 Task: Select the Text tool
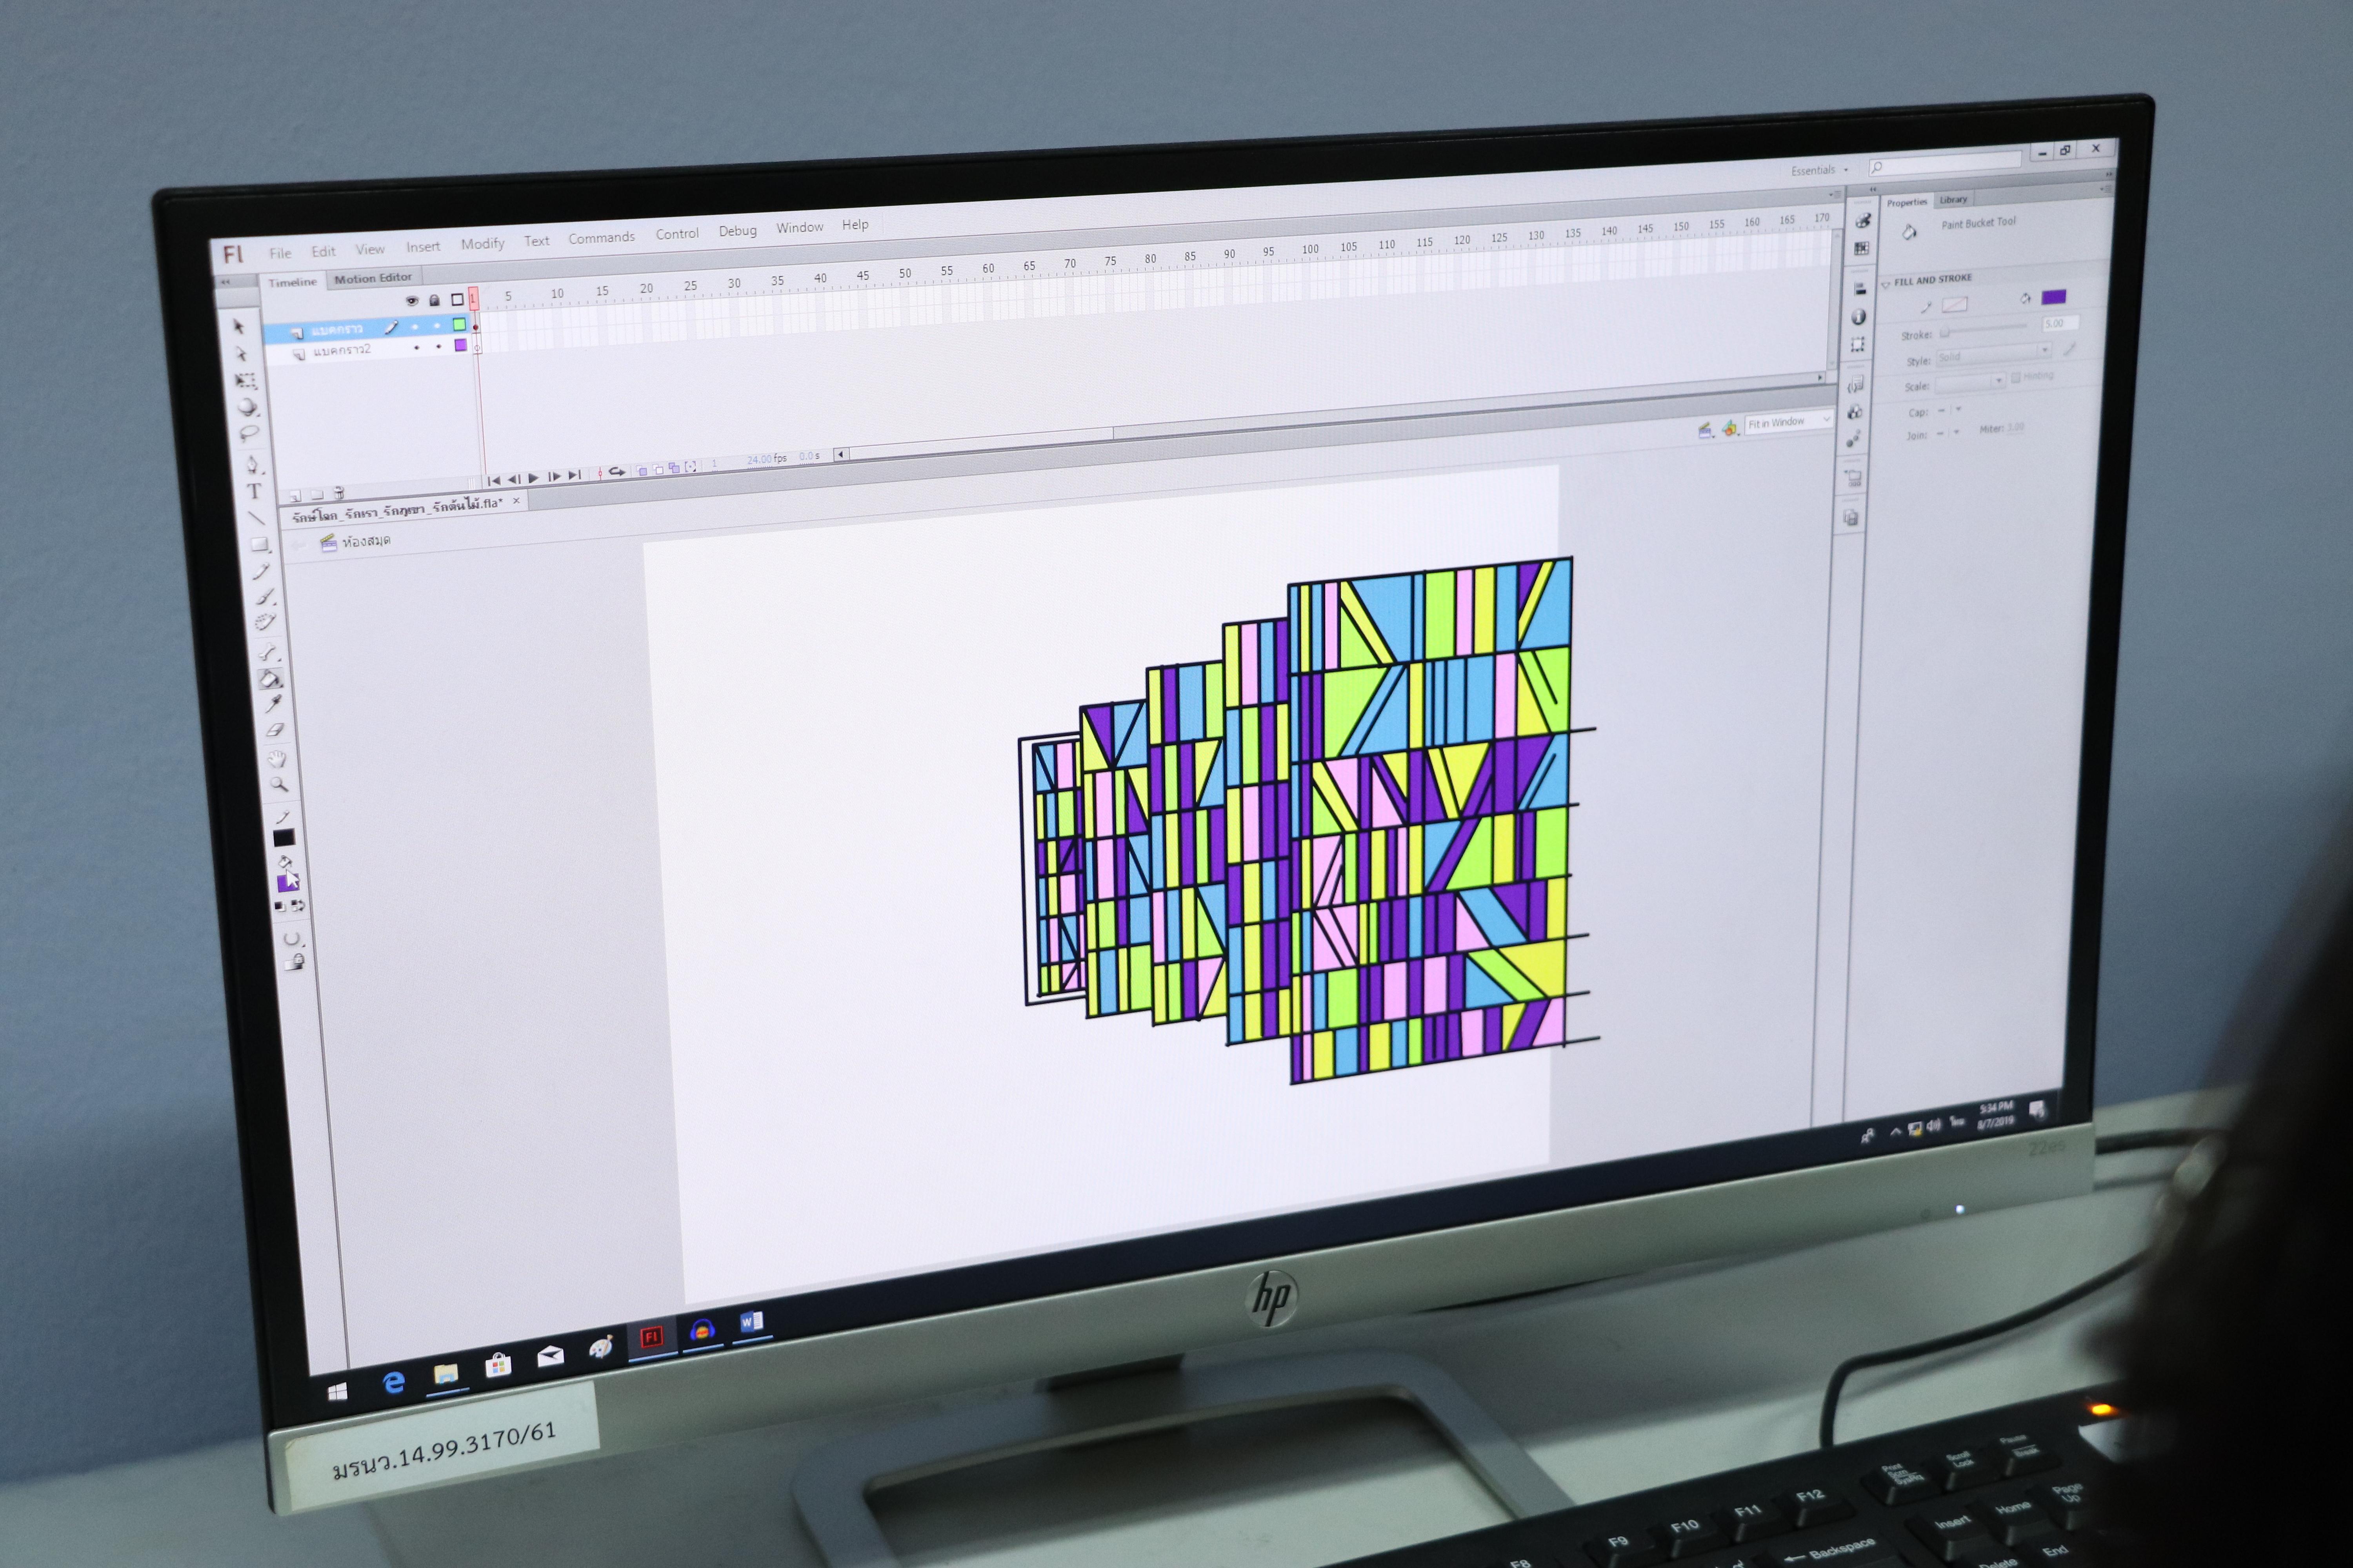[254, 491]
